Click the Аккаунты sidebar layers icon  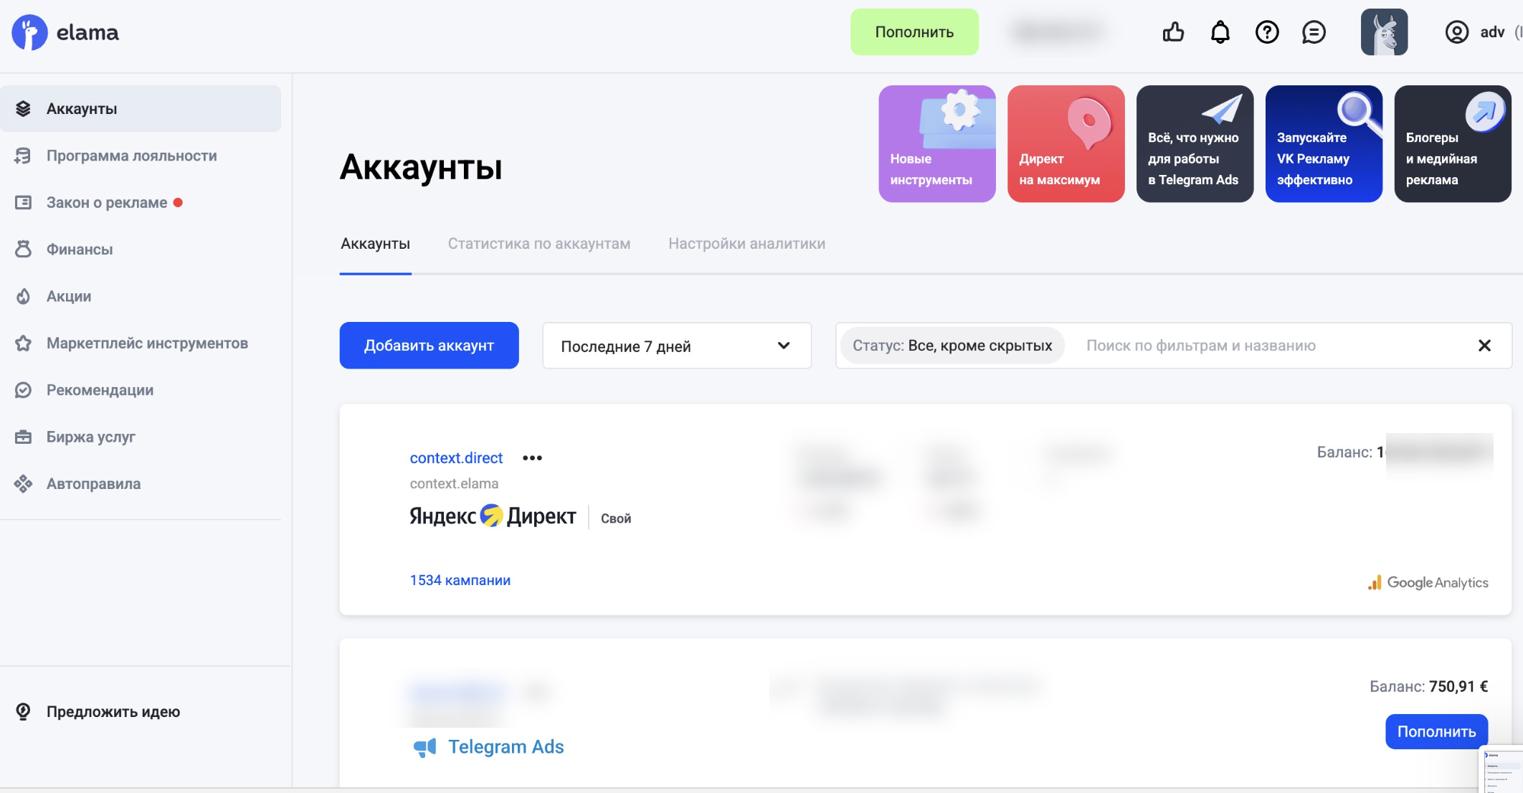pos(23,108)
